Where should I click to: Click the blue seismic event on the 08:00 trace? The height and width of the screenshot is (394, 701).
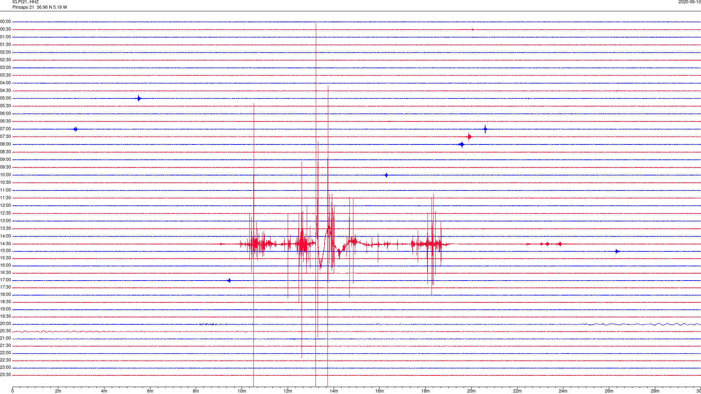(462, 144)
